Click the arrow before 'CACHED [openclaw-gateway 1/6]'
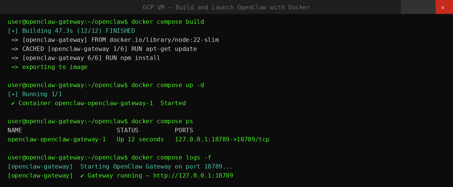Image resolution: width=453 pixels, height=187 pixels. tap(15, 49)
